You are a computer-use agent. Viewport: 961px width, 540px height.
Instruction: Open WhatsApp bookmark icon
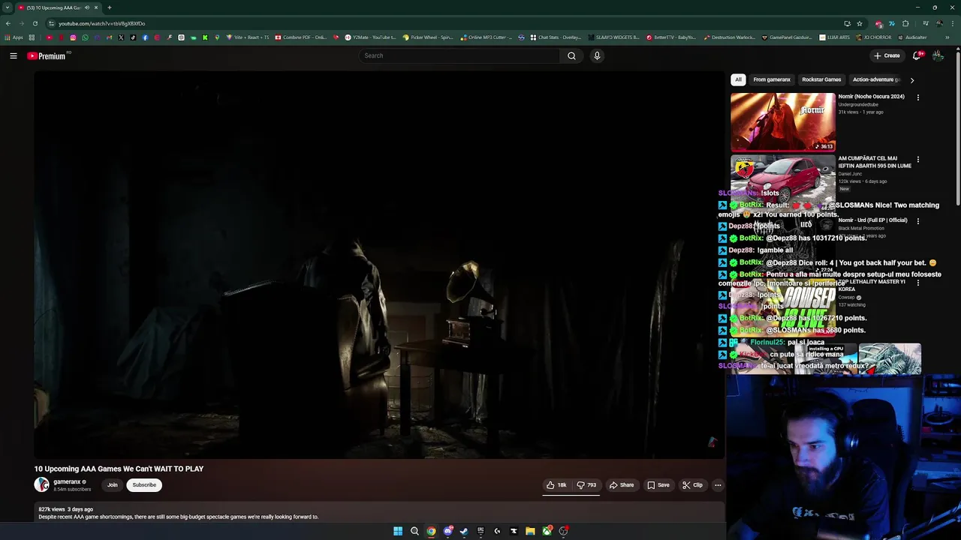tap(85, 37)
